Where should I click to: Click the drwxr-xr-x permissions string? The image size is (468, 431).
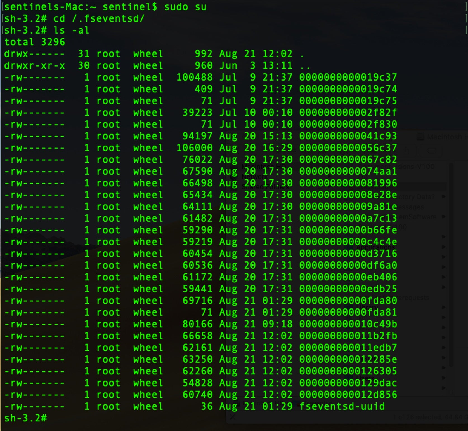(x=34, y=65)
